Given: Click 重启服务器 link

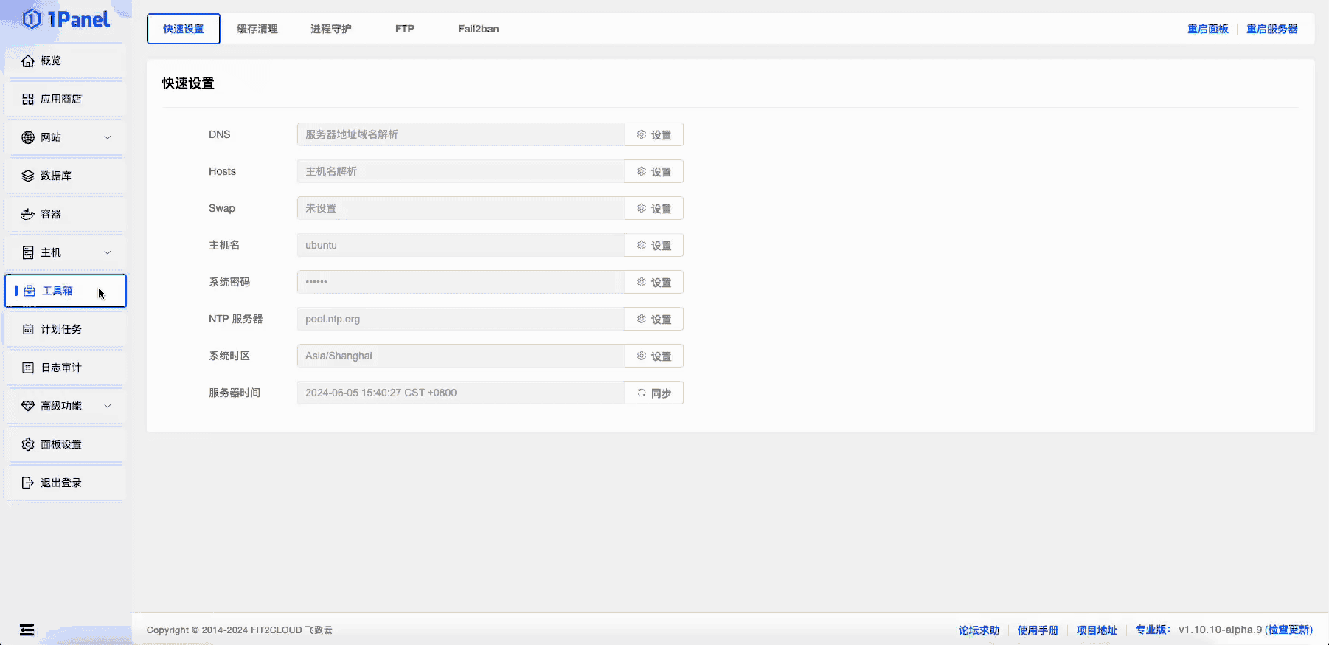Looking at the screenshot, I should (x=1272, y=29).
